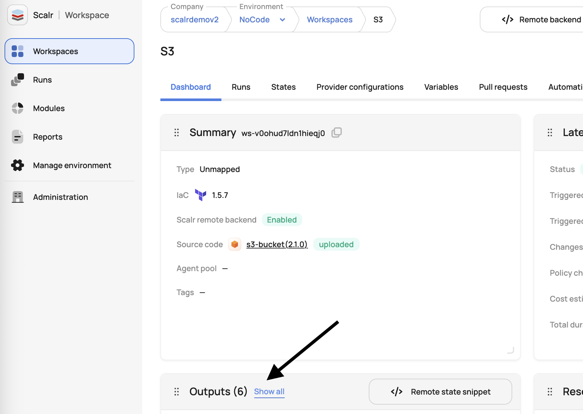Click the Runs stacked-squares icon
The image size is (583, 414).
[x=18, y=80]
